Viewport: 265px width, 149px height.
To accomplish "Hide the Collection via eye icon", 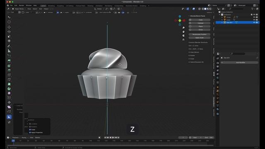I will [254, 15].
